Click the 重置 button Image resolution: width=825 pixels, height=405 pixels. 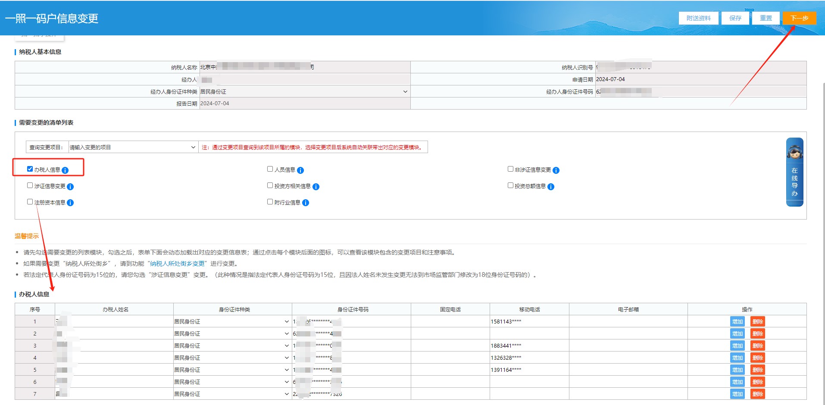pos(766,18)
